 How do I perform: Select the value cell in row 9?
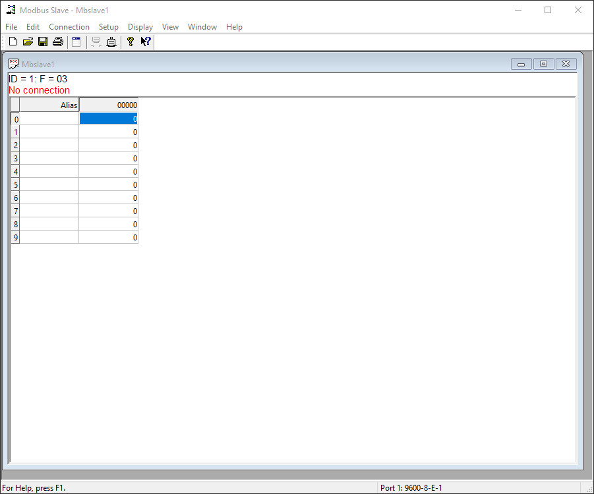(x=108, y=237)
